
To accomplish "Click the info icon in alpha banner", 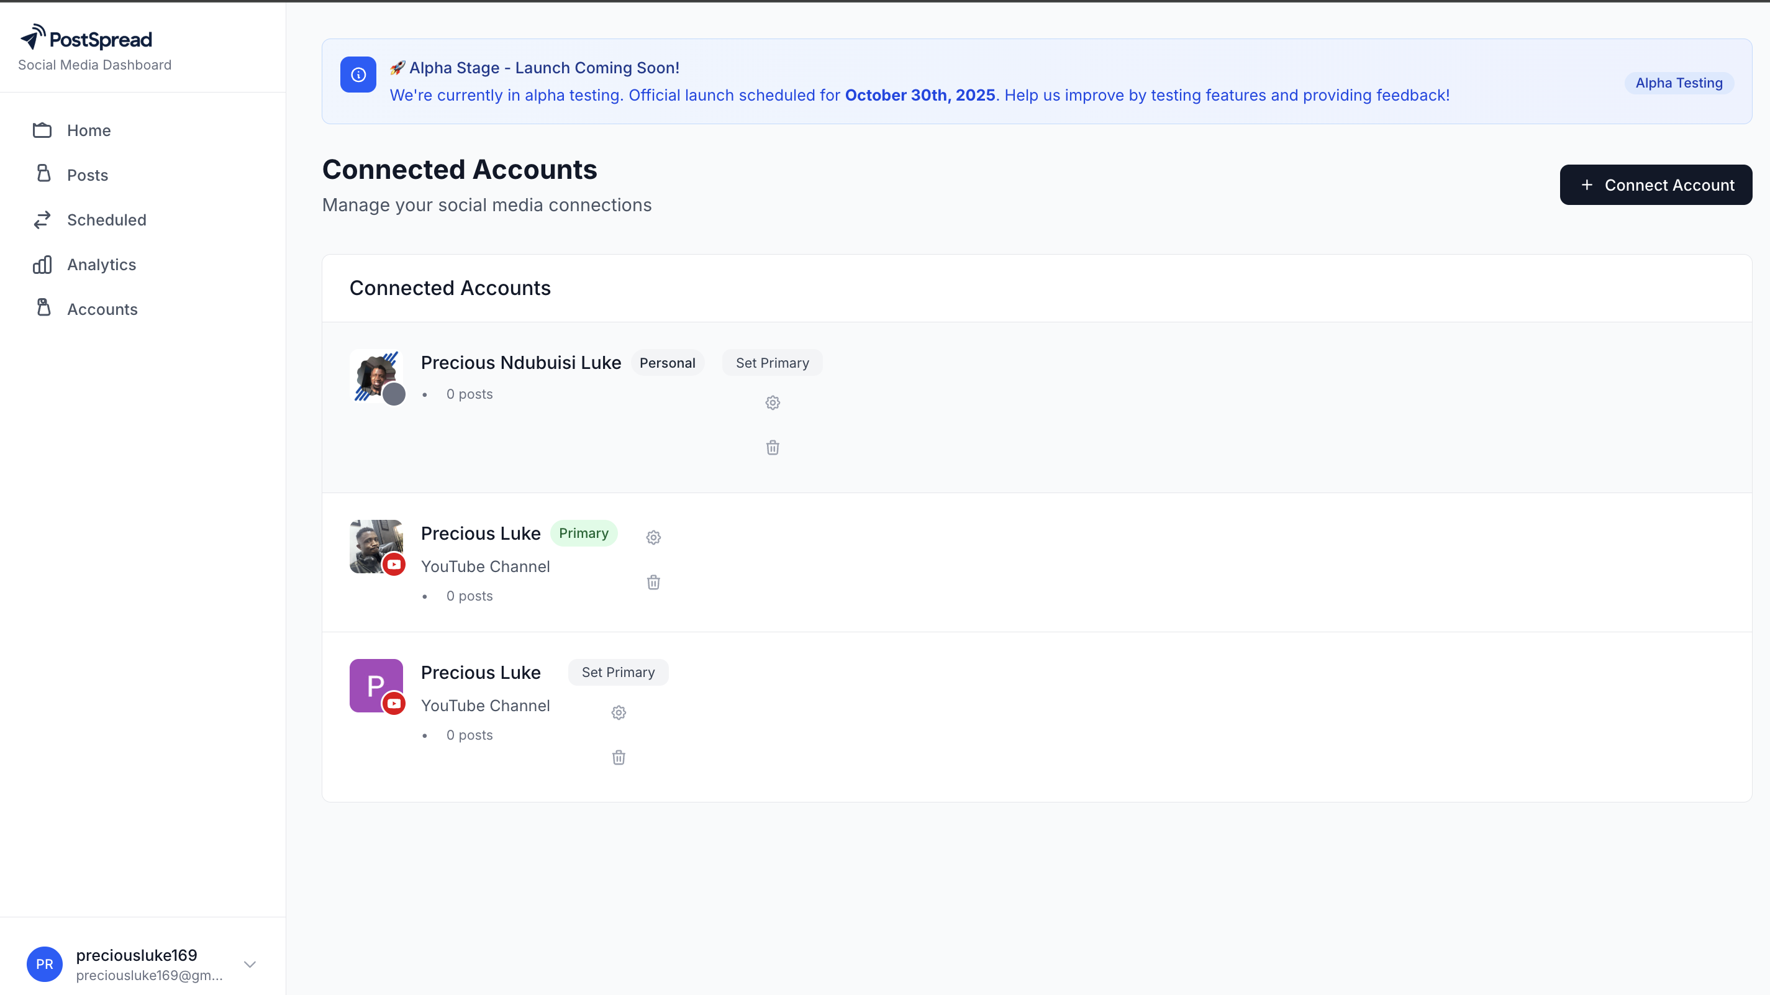I will (x=358, y=74).
